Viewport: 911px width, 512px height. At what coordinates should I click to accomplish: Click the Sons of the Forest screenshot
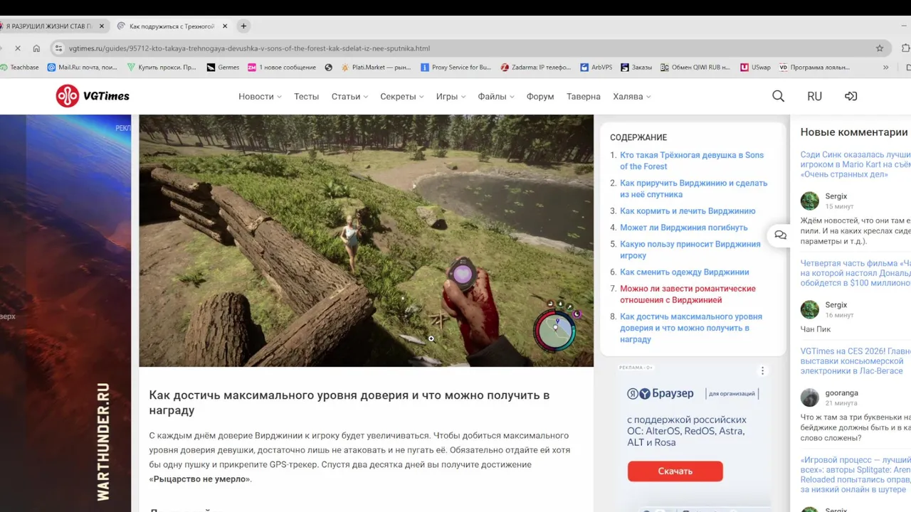click(x=366, y=241)
